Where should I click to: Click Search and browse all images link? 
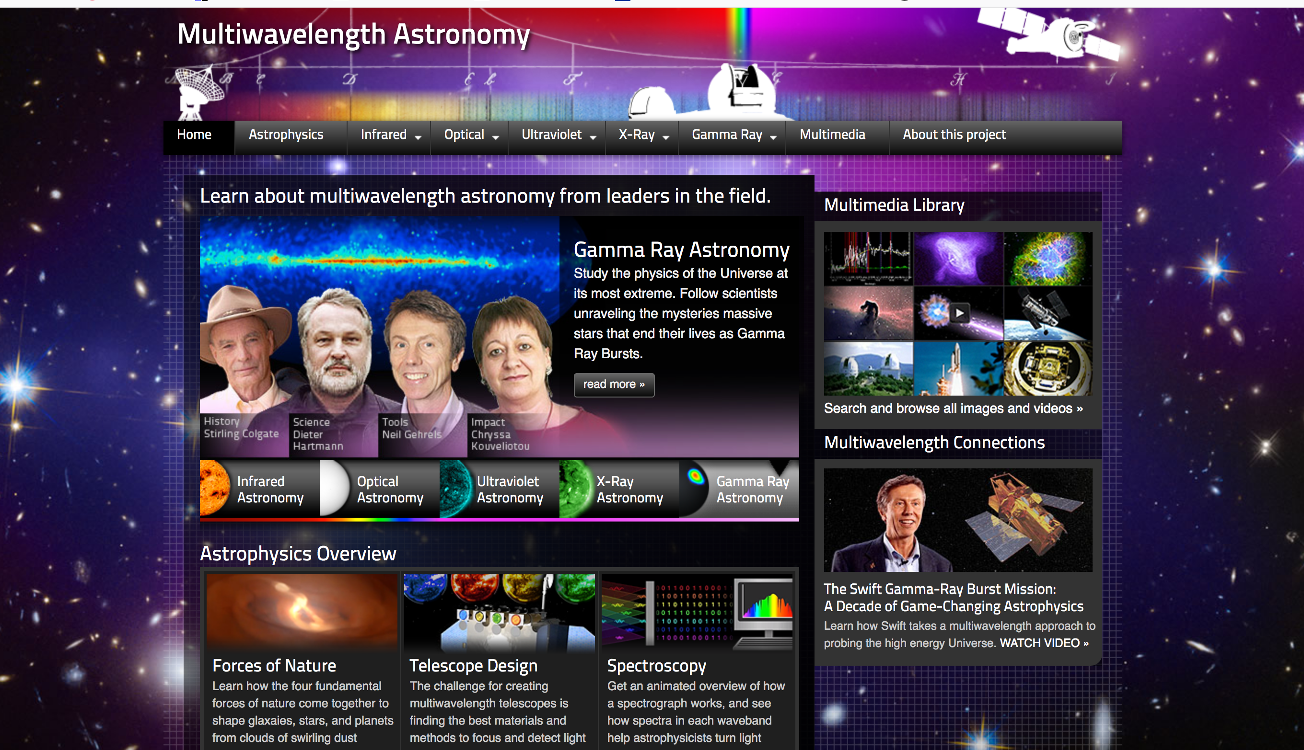tap(953, 409)
